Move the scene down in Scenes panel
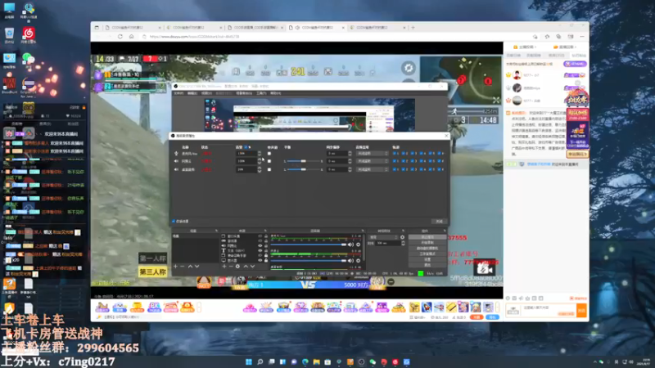This screenshot has width=655, height=368. point(196,267)
